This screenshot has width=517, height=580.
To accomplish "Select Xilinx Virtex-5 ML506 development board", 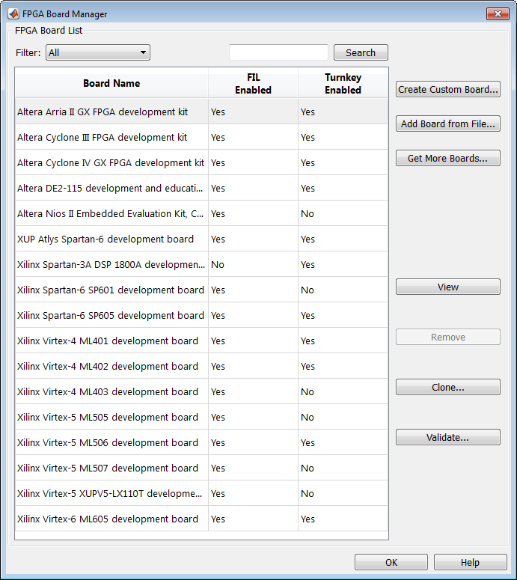I will [201, 443].
